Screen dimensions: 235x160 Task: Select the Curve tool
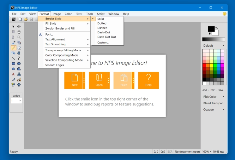19,58
